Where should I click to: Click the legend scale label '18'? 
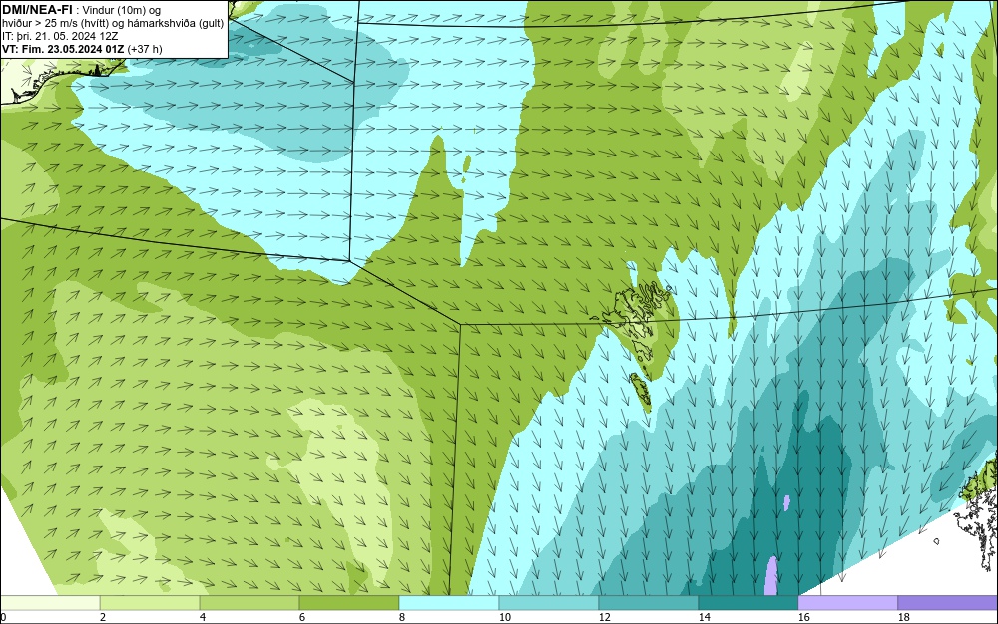click(x=904, y=617)
